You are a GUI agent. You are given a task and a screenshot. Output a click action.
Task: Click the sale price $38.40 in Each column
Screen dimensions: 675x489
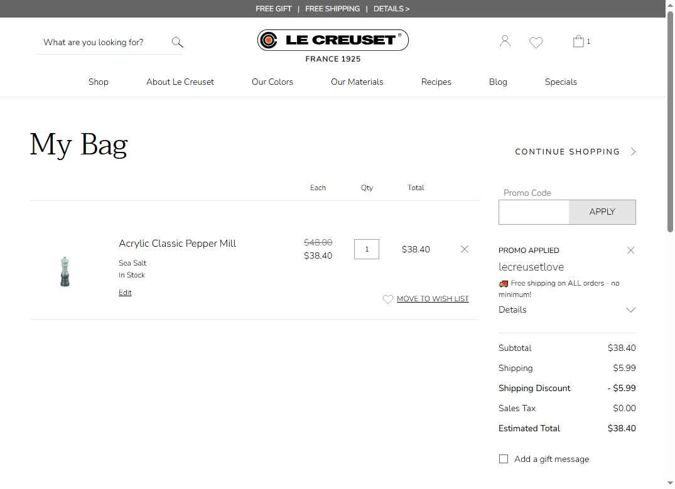click(318, 255)
